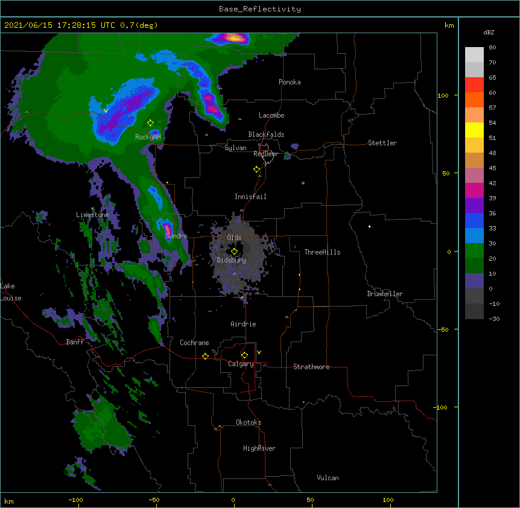Click the Okotoks label
This screenshot has height=508, width=520.
pos(249,422)
